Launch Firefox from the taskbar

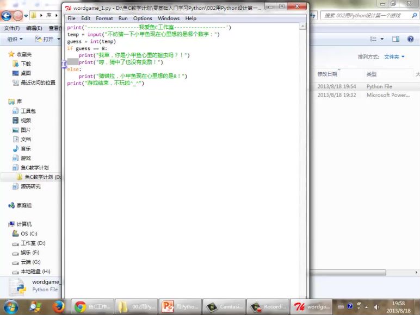pyautogui.click(x=58, y=307)
